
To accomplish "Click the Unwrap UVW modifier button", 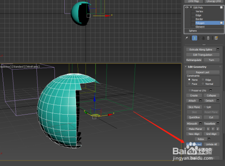I will point(214,1).
